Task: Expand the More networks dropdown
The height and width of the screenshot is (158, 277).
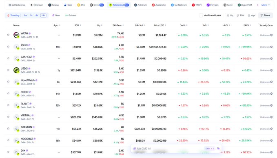Action: click(x=266, y=5)
